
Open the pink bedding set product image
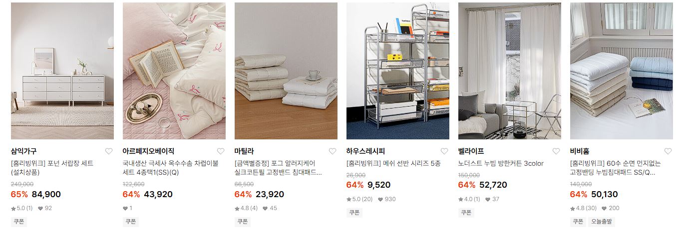[174, 71]
